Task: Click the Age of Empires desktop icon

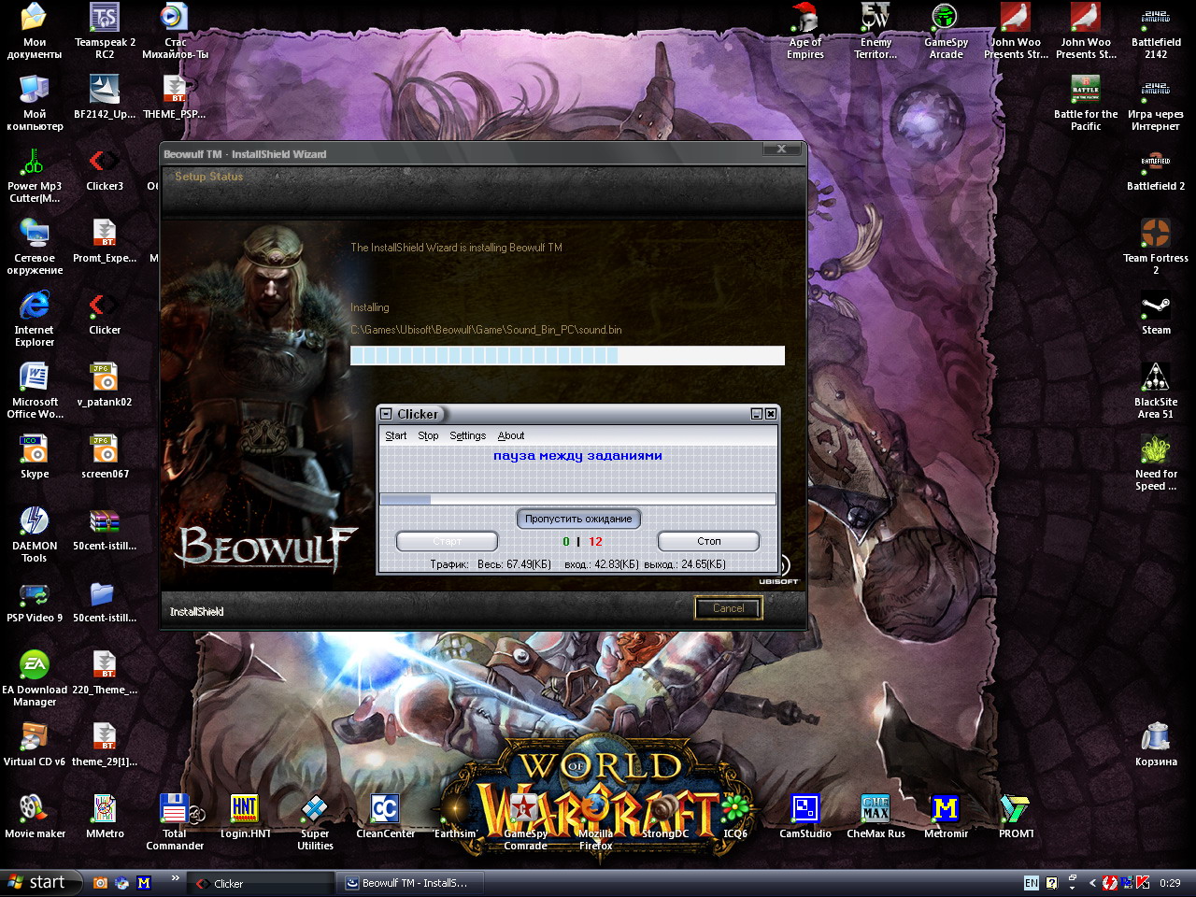Action: [x=804, y=21]
